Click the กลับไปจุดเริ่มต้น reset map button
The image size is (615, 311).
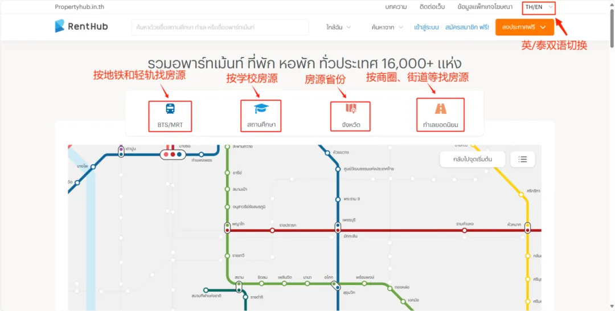pos(473,159)
